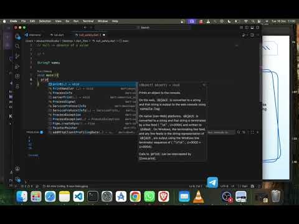Viewport: 299px width, 224px height.
Task: Choose the PointerPointer suggestion
Action: coord(92,128)
